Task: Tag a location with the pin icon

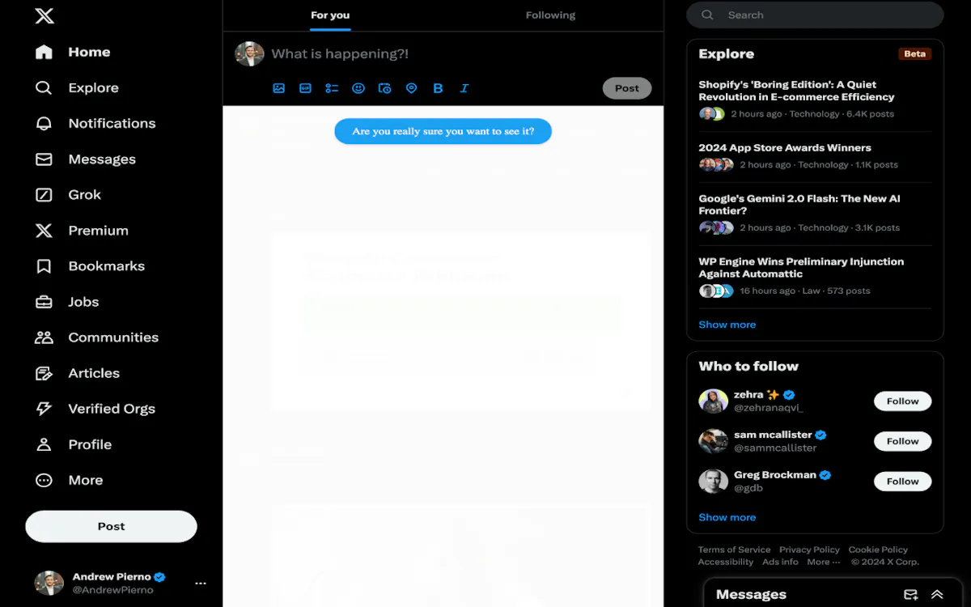Action: tap(411, 88)
